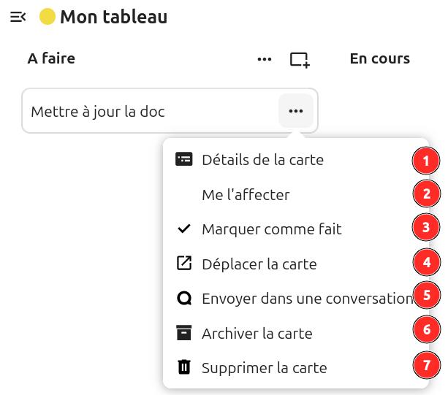
Task: Select 'Archiver la carte' menu entry
Action: click(x=257, y=334)
